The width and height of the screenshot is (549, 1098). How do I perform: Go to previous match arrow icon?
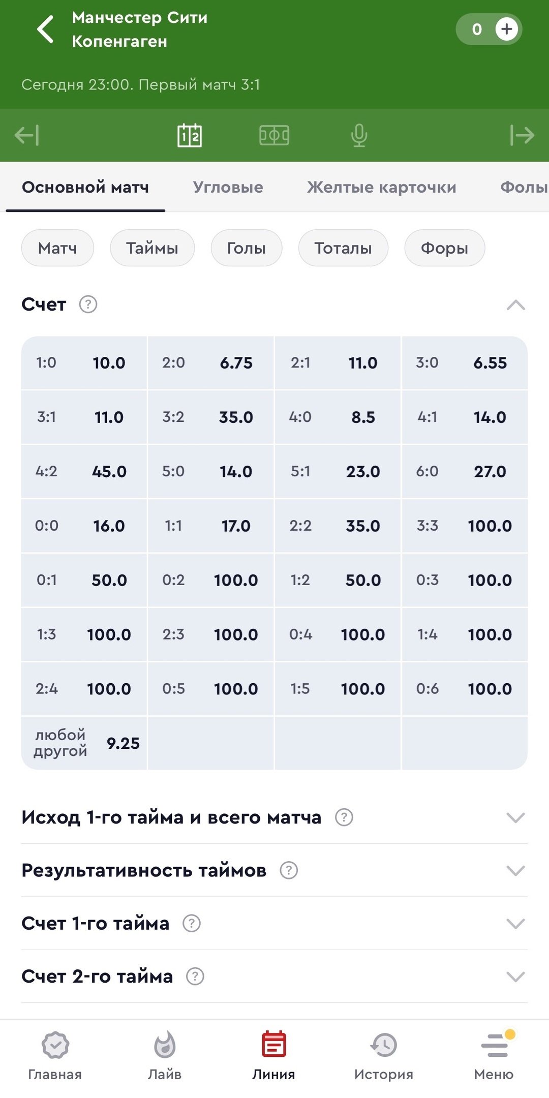[27, 136]
